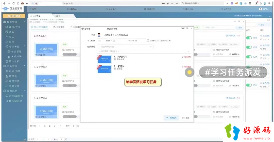Click the browser home icon

point(18,3)
